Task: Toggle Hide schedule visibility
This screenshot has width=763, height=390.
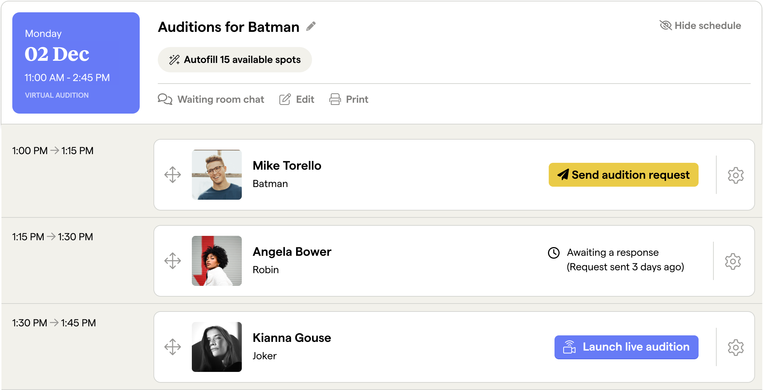Action: (700, 26)
